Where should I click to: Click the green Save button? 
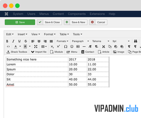click(20, 22)
